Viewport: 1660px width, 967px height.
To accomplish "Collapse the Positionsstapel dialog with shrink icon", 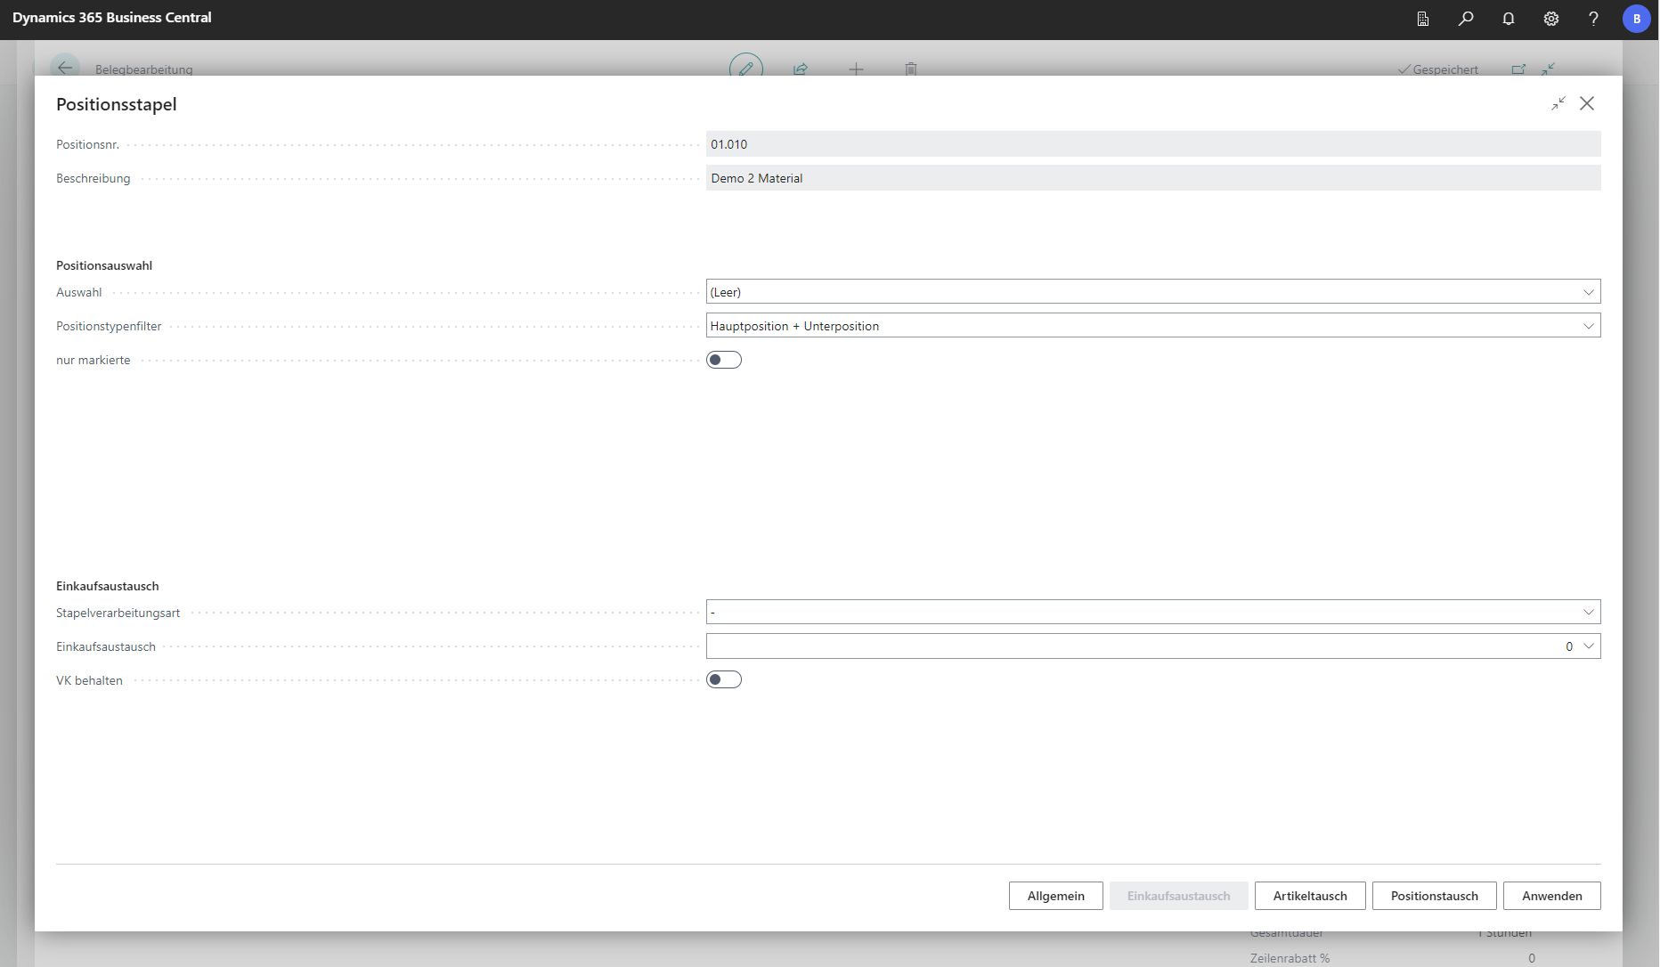I will (1558, 104).
